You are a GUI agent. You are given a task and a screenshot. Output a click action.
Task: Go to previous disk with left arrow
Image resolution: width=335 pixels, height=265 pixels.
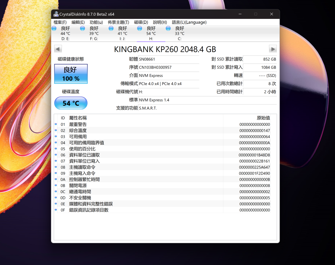click(58, 49)
